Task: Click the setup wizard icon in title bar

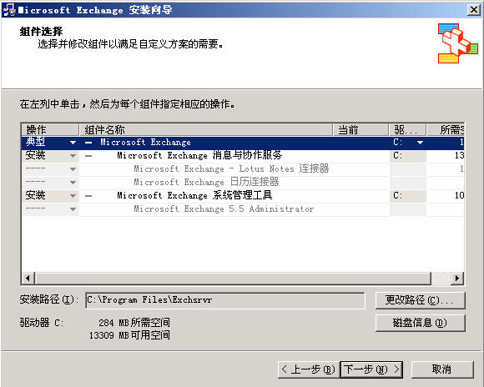Action: coord(9,10)
